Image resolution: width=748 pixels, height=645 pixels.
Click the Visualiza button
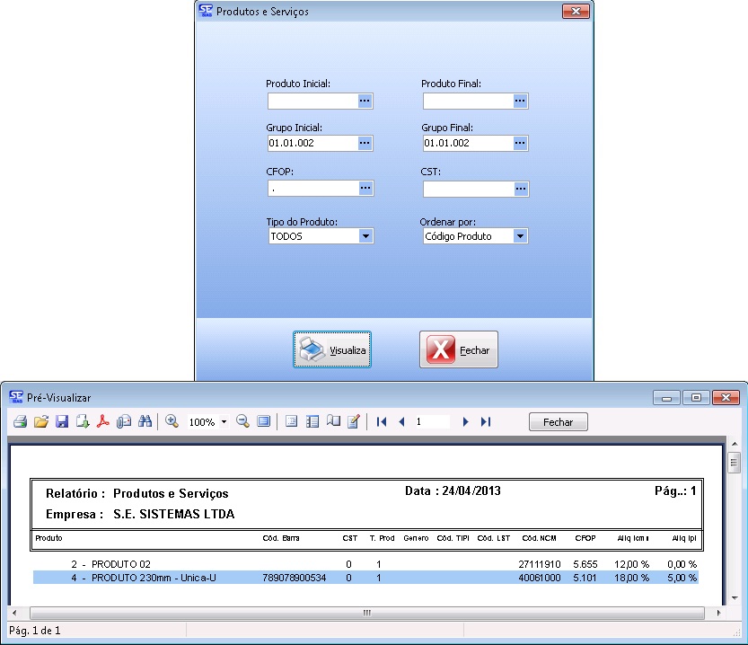pyautogui.click(x=332, y=349)
